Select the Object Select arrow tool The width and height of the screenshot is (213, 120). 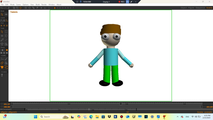pos(2,31)
